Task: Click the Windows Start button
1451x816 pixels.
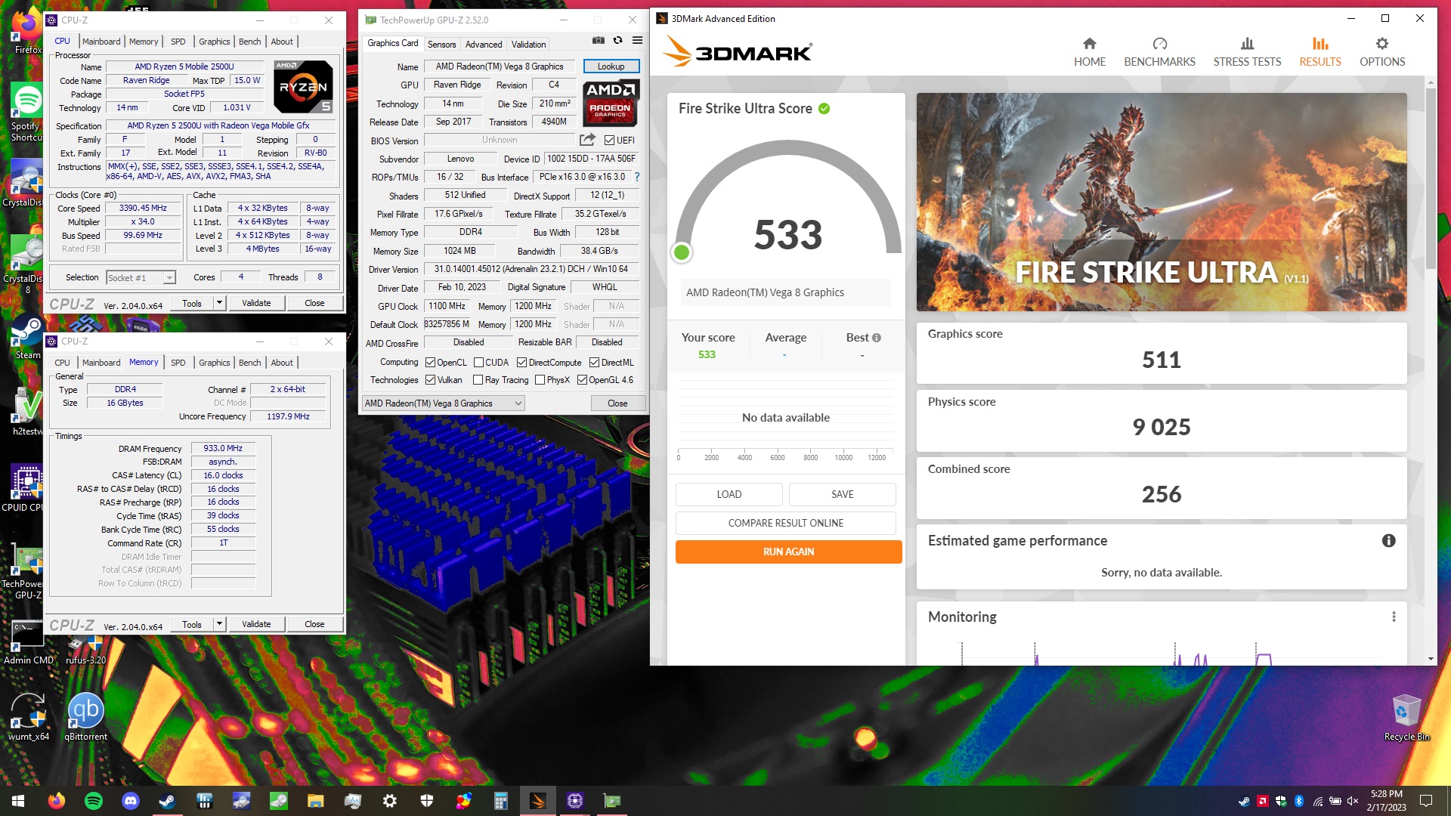Action: pyautogui.click(x=18, y=801)
